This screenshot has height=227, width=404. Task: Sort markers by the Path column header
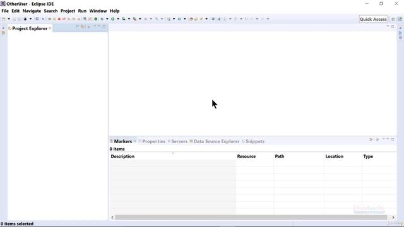[299, 156]
